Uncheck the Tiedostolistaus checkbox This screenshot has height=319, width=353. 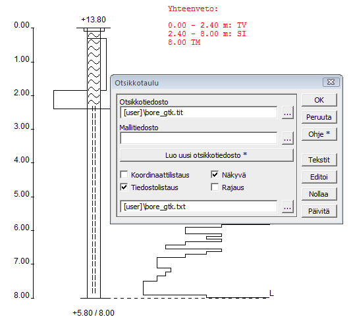pos(124,187)
